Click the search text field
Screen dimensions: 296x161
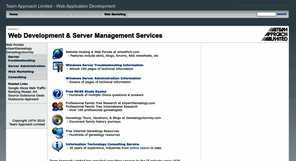coord(266,14)
